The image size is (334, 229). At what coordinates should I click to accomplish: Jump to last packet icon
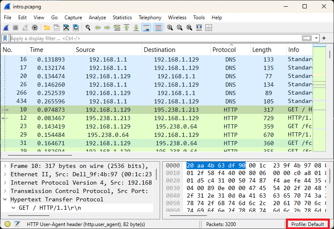click(x=136, y=28)
